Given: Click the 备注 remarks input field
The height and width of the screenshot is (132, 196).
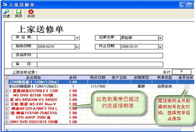Looking at the screenshot, I should (100, 64).
